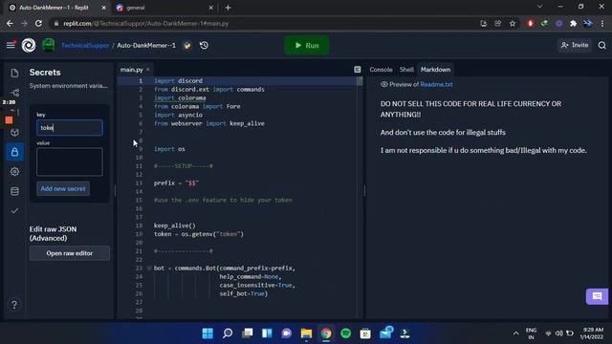Screen dimensions: 612x344
Task: Open Chrome from taskbar
Action: (x=326, y=333)
